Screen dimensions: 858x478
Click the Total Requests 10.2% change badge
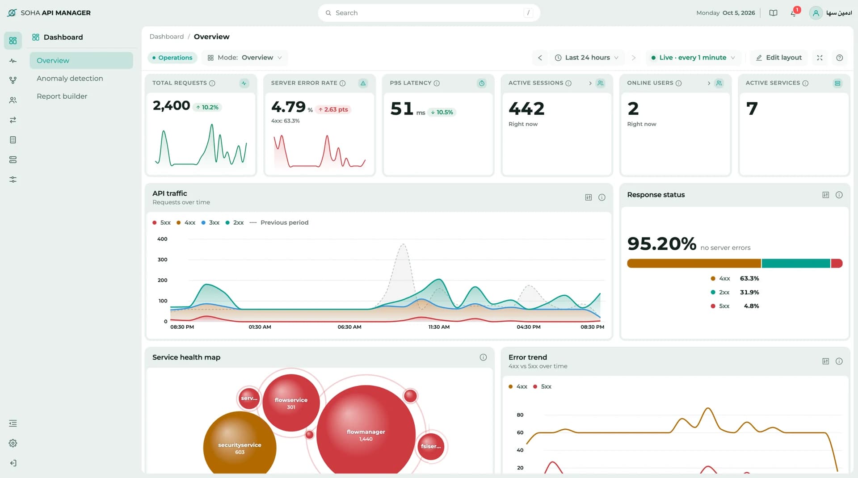pos(207,107)
